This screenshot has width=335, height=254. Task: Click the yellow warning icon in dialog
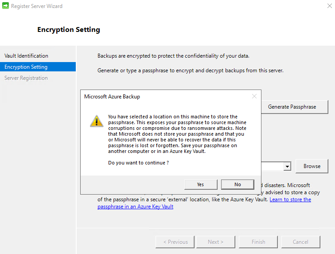tap(97, 121)
